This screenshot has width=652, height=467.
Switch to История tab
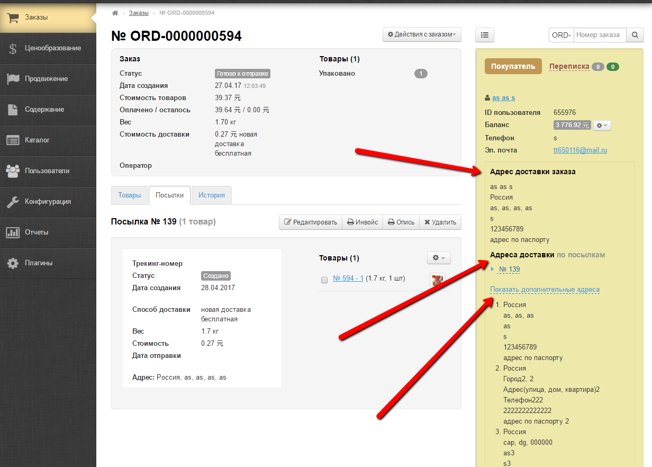pos(212,195)
